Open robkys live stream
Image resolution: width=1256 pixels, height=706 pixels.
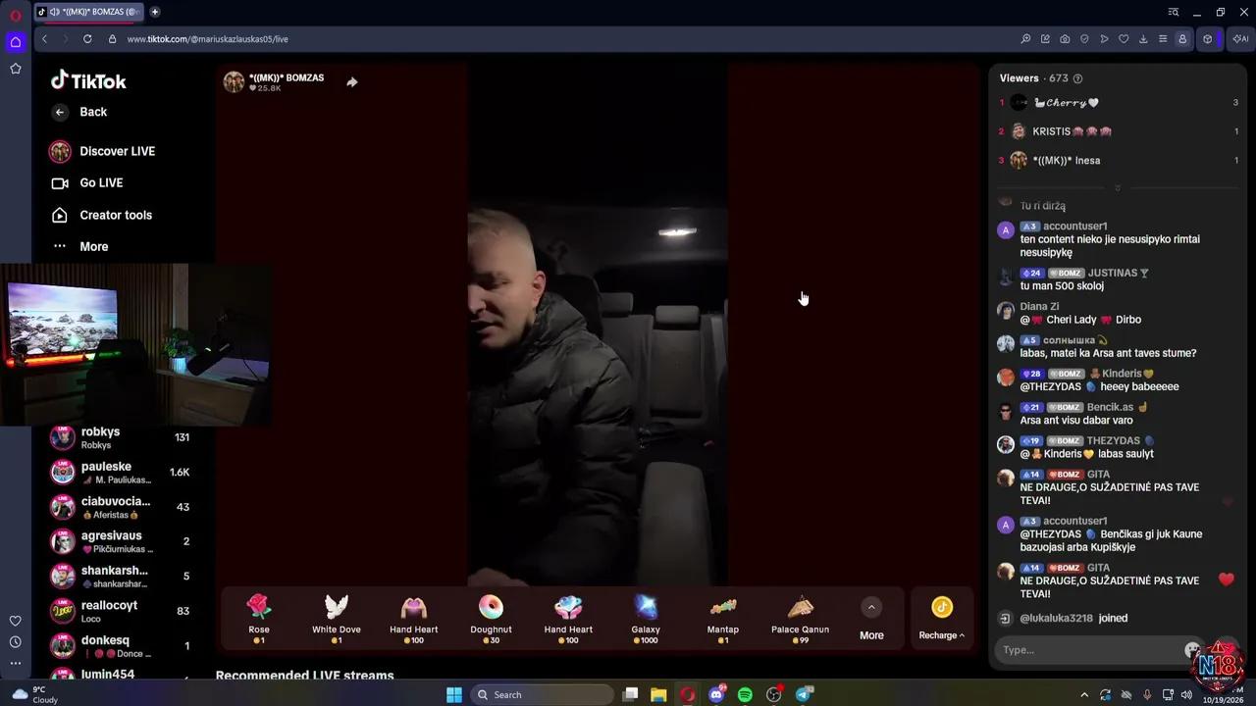[120, 437]
